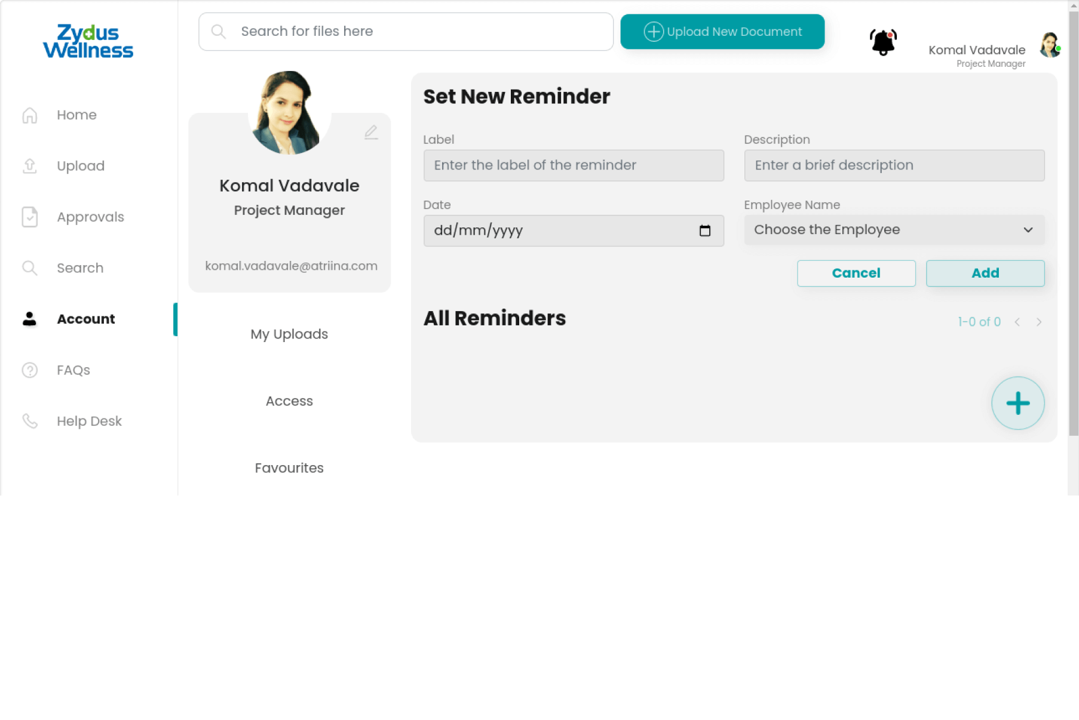Viewport: 1079px width, 720px height.
Task: Click the Add reminder button
Action: click(x=985, y=273)
